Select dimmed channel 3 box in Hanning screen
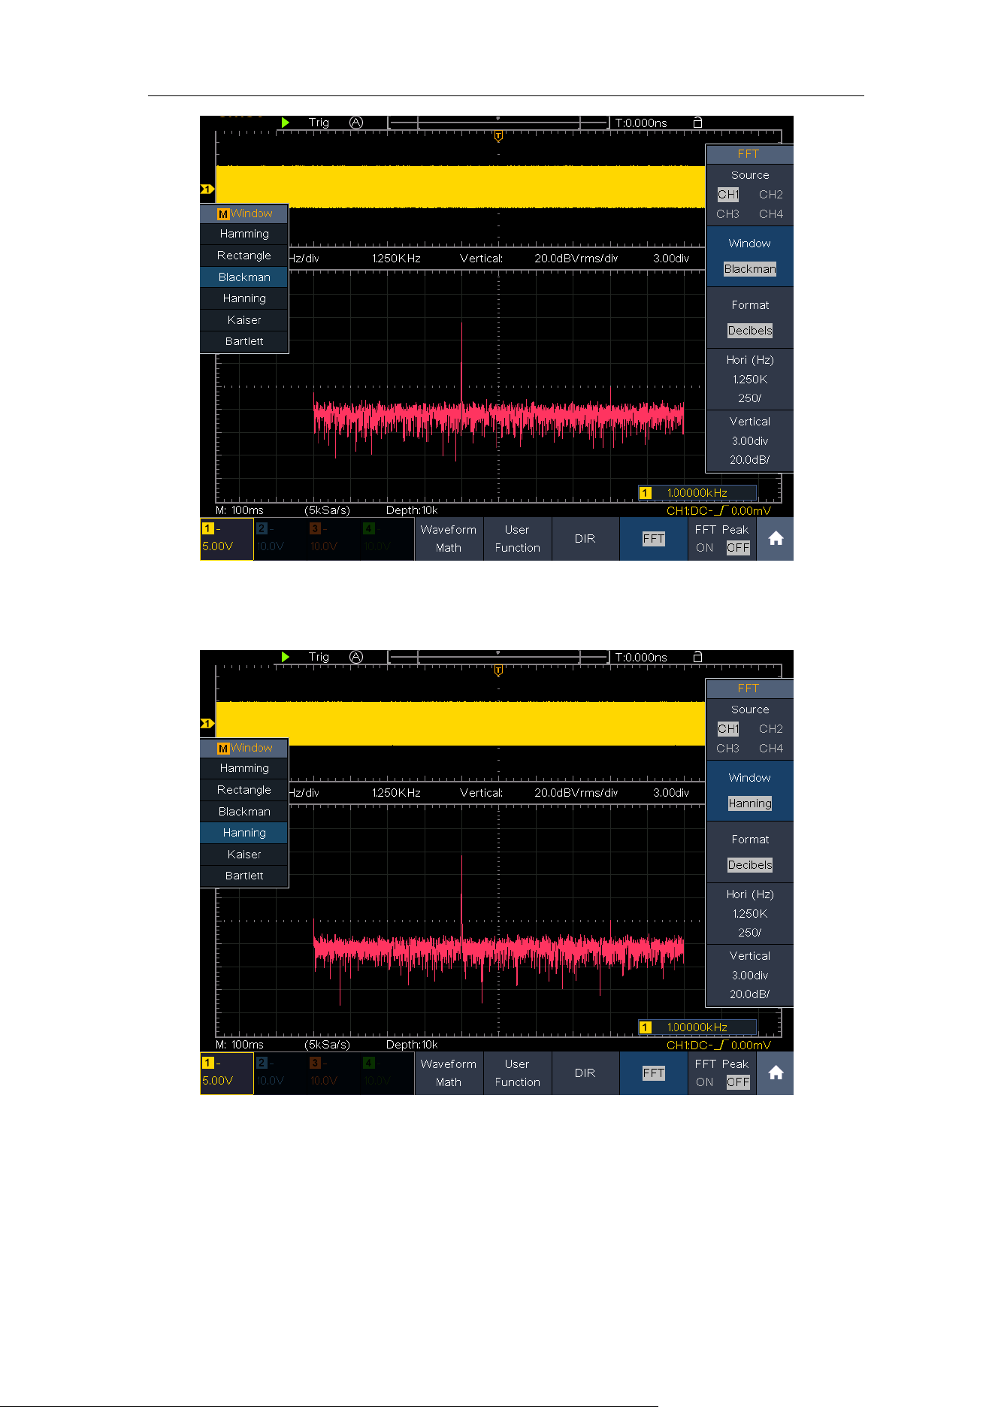 pyautogui.click(x=334, y=1073)
